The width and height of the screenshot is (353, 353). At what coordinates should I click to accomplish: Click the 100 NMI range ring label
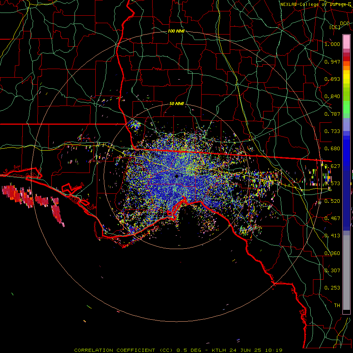[176, 31]
